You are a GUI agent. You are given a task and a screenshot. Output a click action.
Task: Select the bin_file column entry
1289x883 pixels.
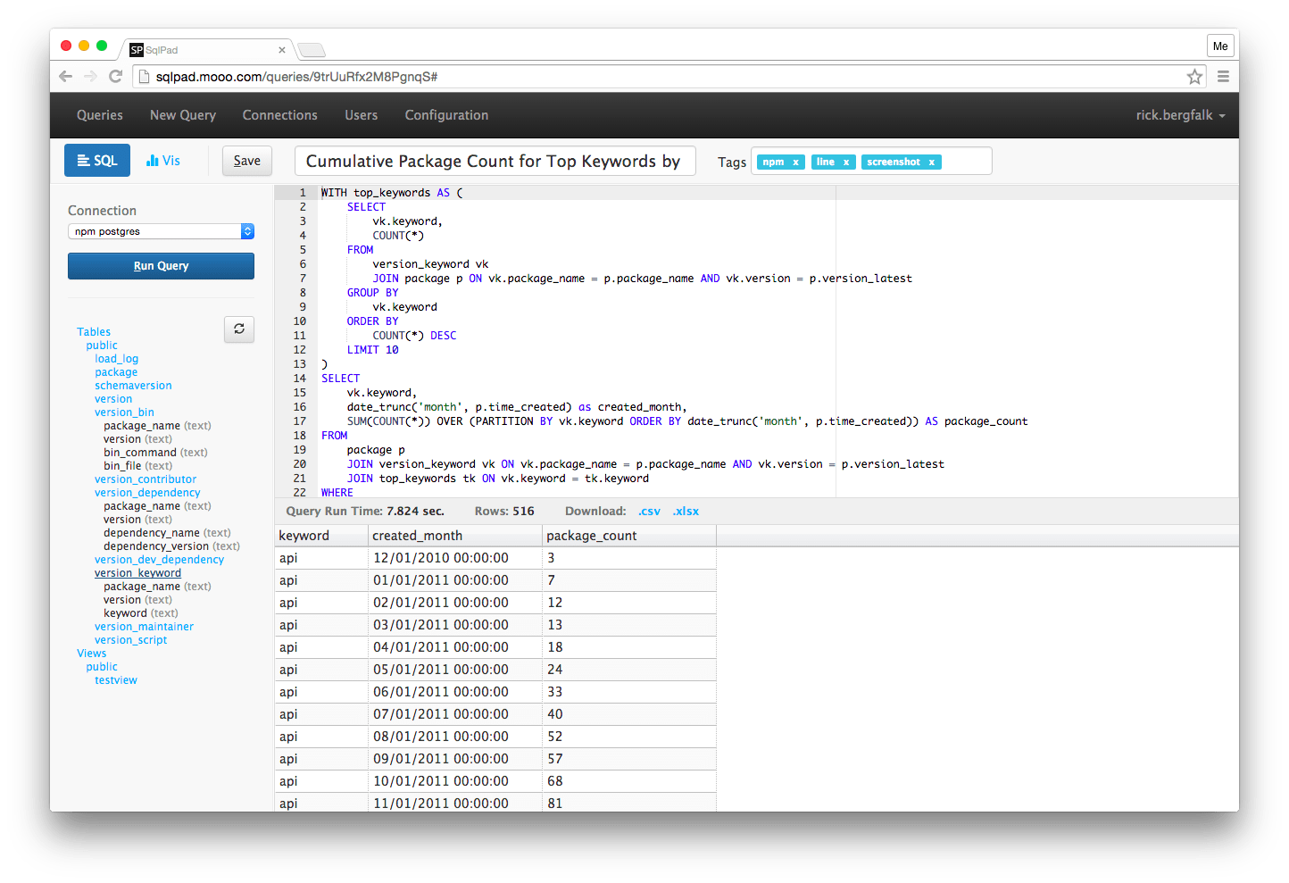pos(137,466)
